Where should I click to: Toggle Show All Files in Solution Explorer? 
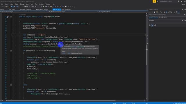click(x=171, y=12)
